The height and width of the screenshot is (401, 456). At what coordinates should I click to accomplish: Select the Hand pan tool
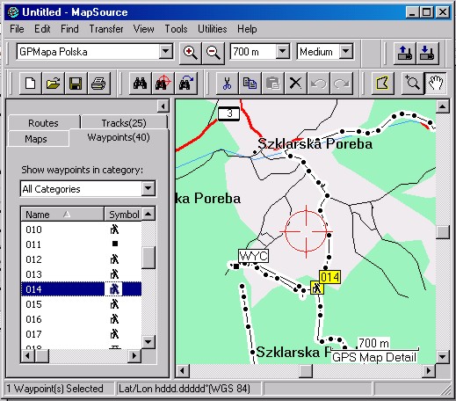pyautogui.click(x=436, y=84)
